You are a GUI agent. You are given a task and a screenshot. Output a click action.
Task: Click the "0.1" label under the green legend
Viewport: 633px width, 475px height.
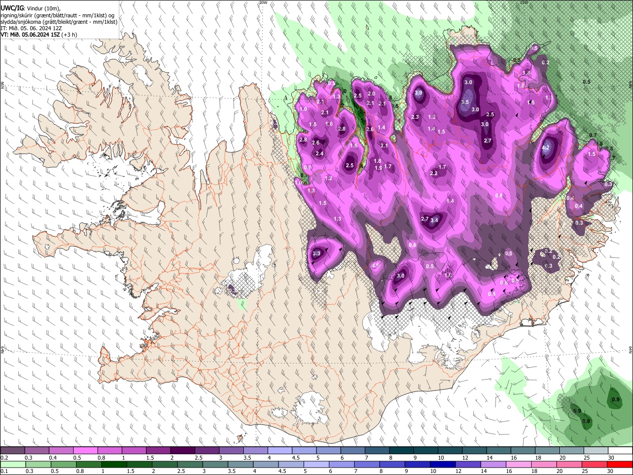click(x=4, y=471)
